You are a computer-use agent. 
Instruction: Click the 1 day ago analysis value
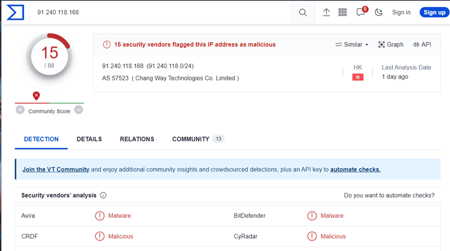[x=395, y=77]
